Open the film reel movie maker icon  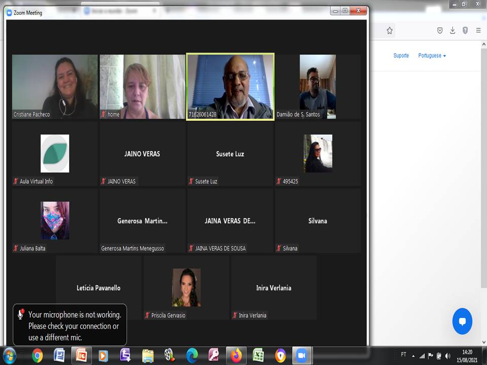tap(169, 356)
